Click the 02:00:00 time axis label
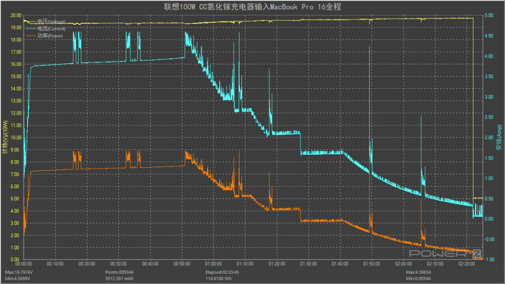The image size is (505, 284). point(404,264)
